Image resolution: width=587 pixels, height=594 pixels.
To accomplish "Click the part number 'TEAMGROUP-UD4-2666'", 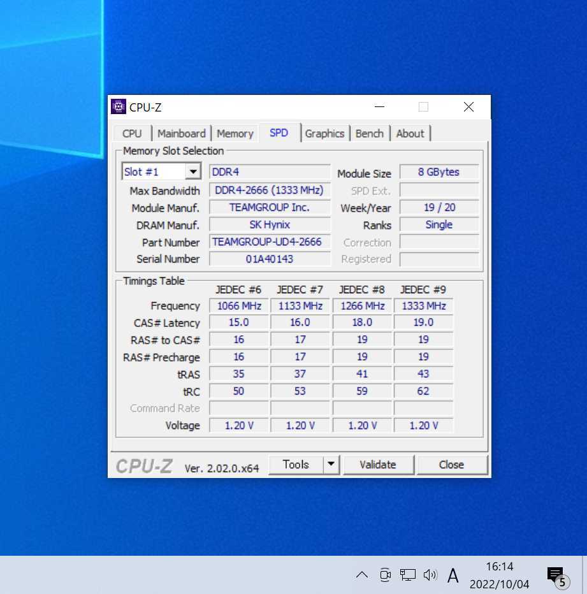I will (x=270, y=242).
